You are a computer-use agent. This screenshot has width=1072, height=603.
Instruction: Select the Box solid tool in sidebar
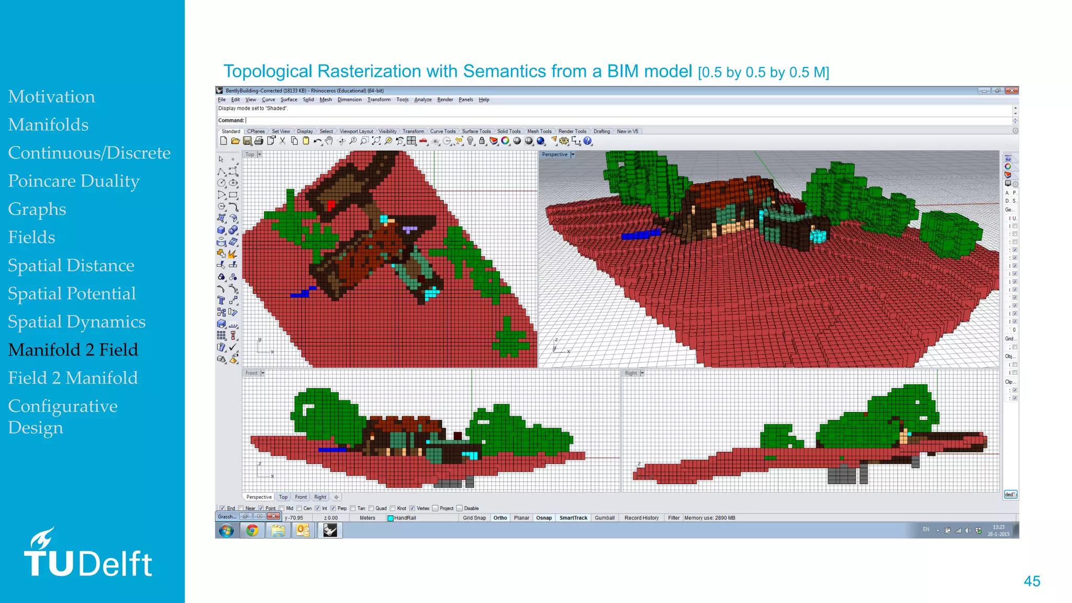pyautogui.click(x=221, y=230)
